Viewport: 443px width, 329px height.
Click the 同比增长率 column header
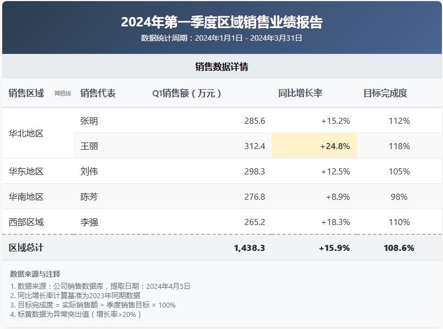coord(300,94)
